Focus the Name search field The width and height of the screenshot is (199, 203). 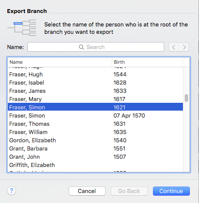tap(96, 47)
